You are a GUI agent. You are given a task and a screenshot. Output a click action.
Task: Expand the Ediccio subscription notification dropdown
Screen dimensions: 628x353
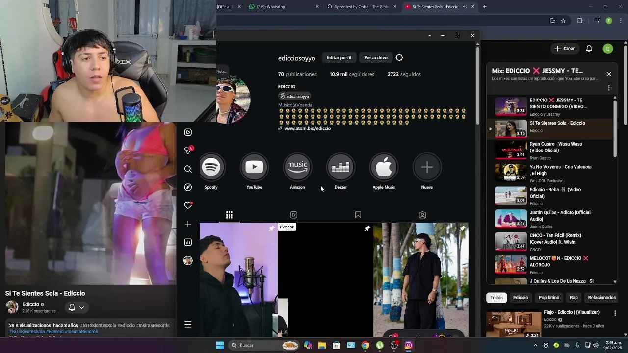77,307
